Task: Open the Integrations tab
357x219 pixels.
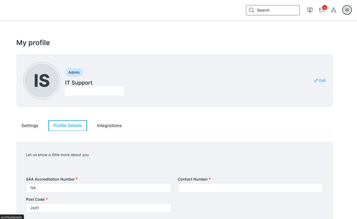Action: [x=109, y=126]
